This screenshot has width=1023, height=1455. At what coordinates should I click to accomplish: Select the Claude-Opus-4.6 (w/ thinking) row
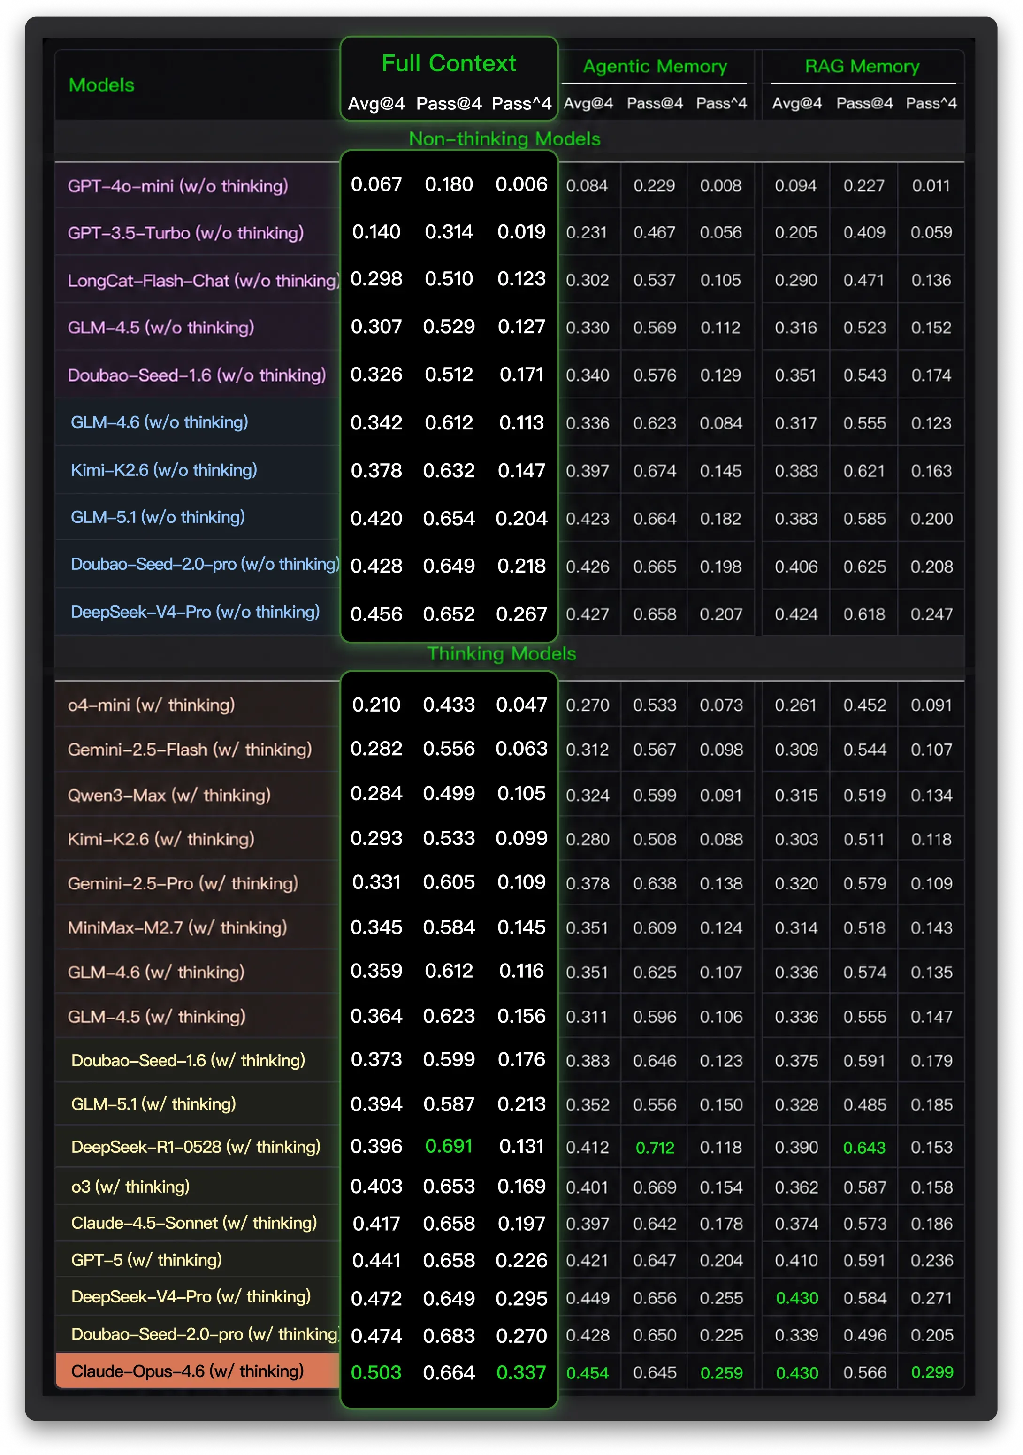click(x=509, y=1372)
